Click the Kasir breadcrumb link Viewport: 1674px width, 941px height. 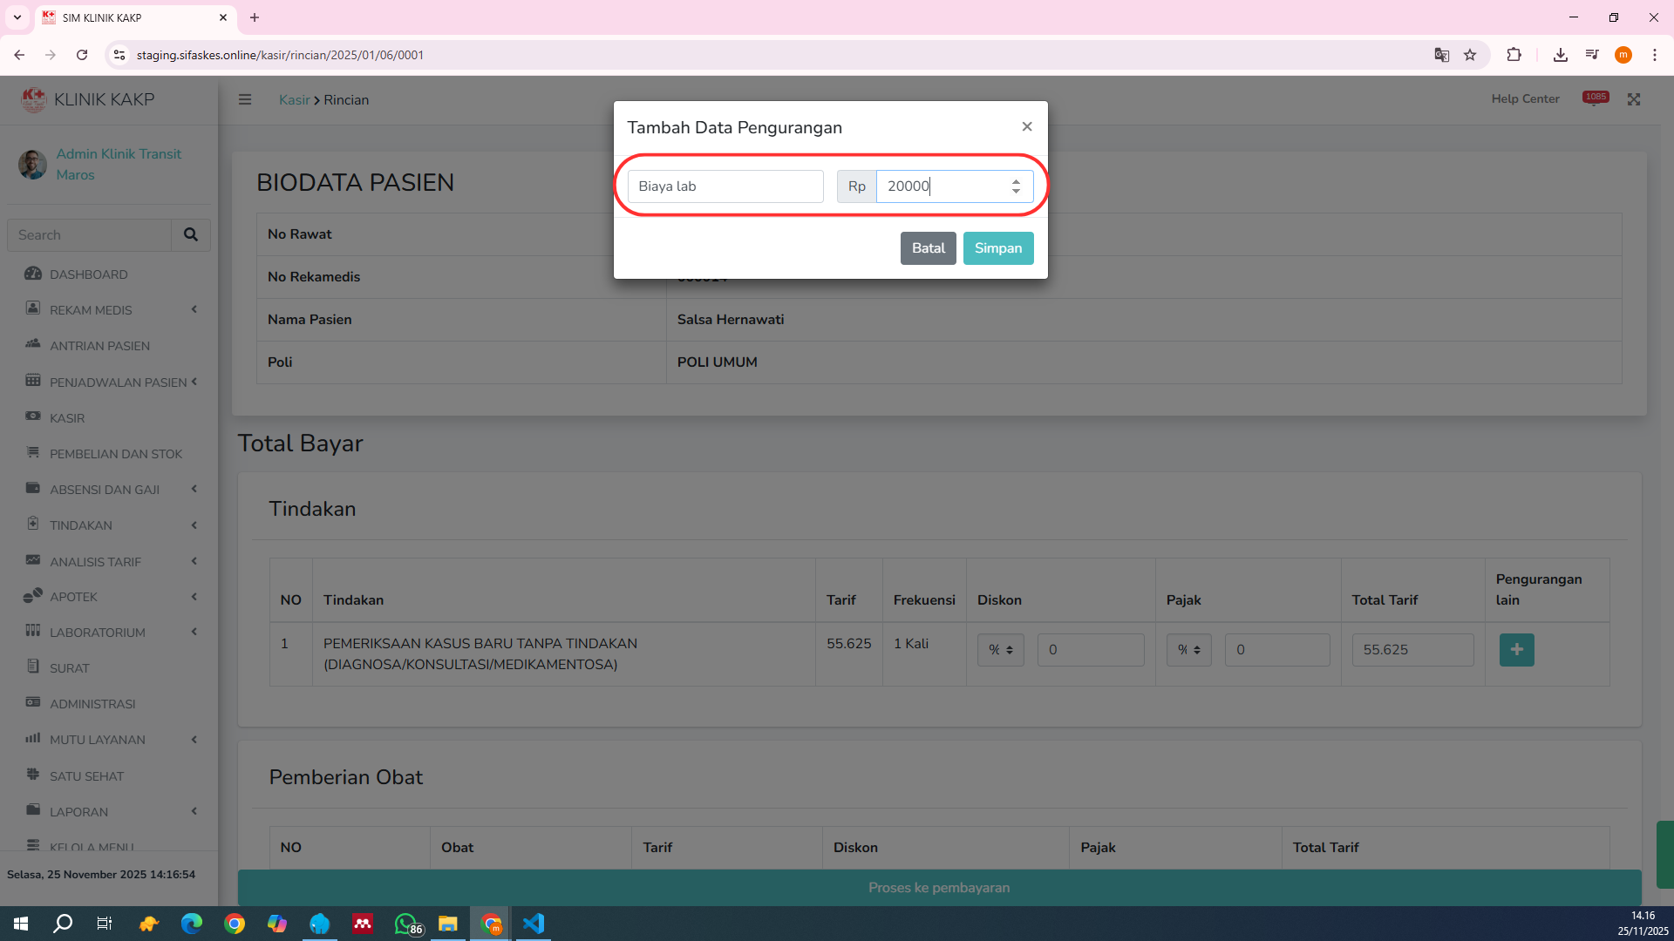coord(294,100)
